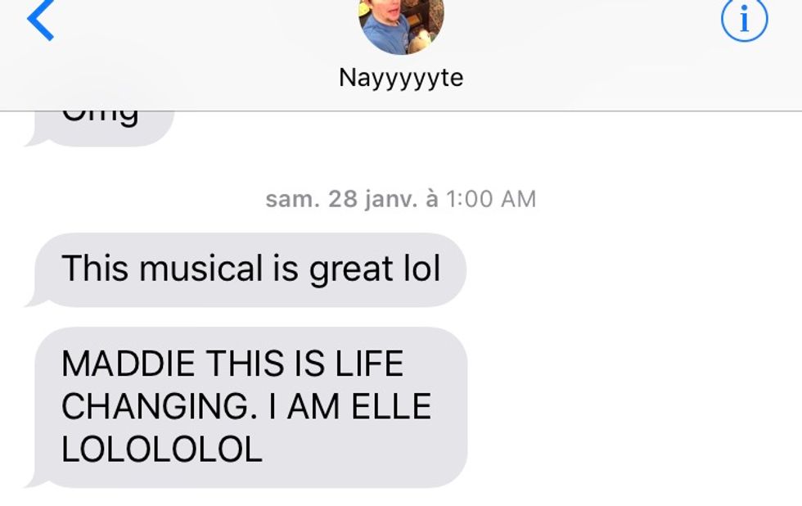Tap the 1:00 AM time label
Image resolution: width=802 pixels, height=506 pixels.
pyautogui.click(x=491, y=199)
